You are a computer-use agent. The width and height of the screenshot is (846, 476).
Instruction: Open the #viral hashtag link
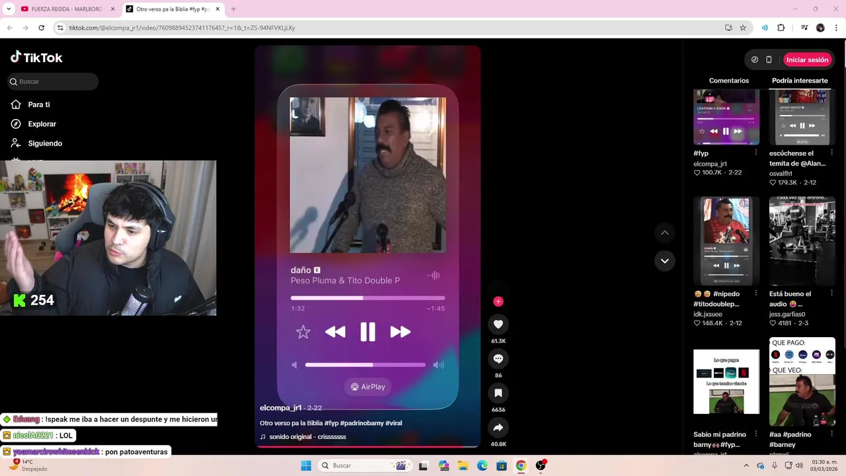click(x=394, y=423)
